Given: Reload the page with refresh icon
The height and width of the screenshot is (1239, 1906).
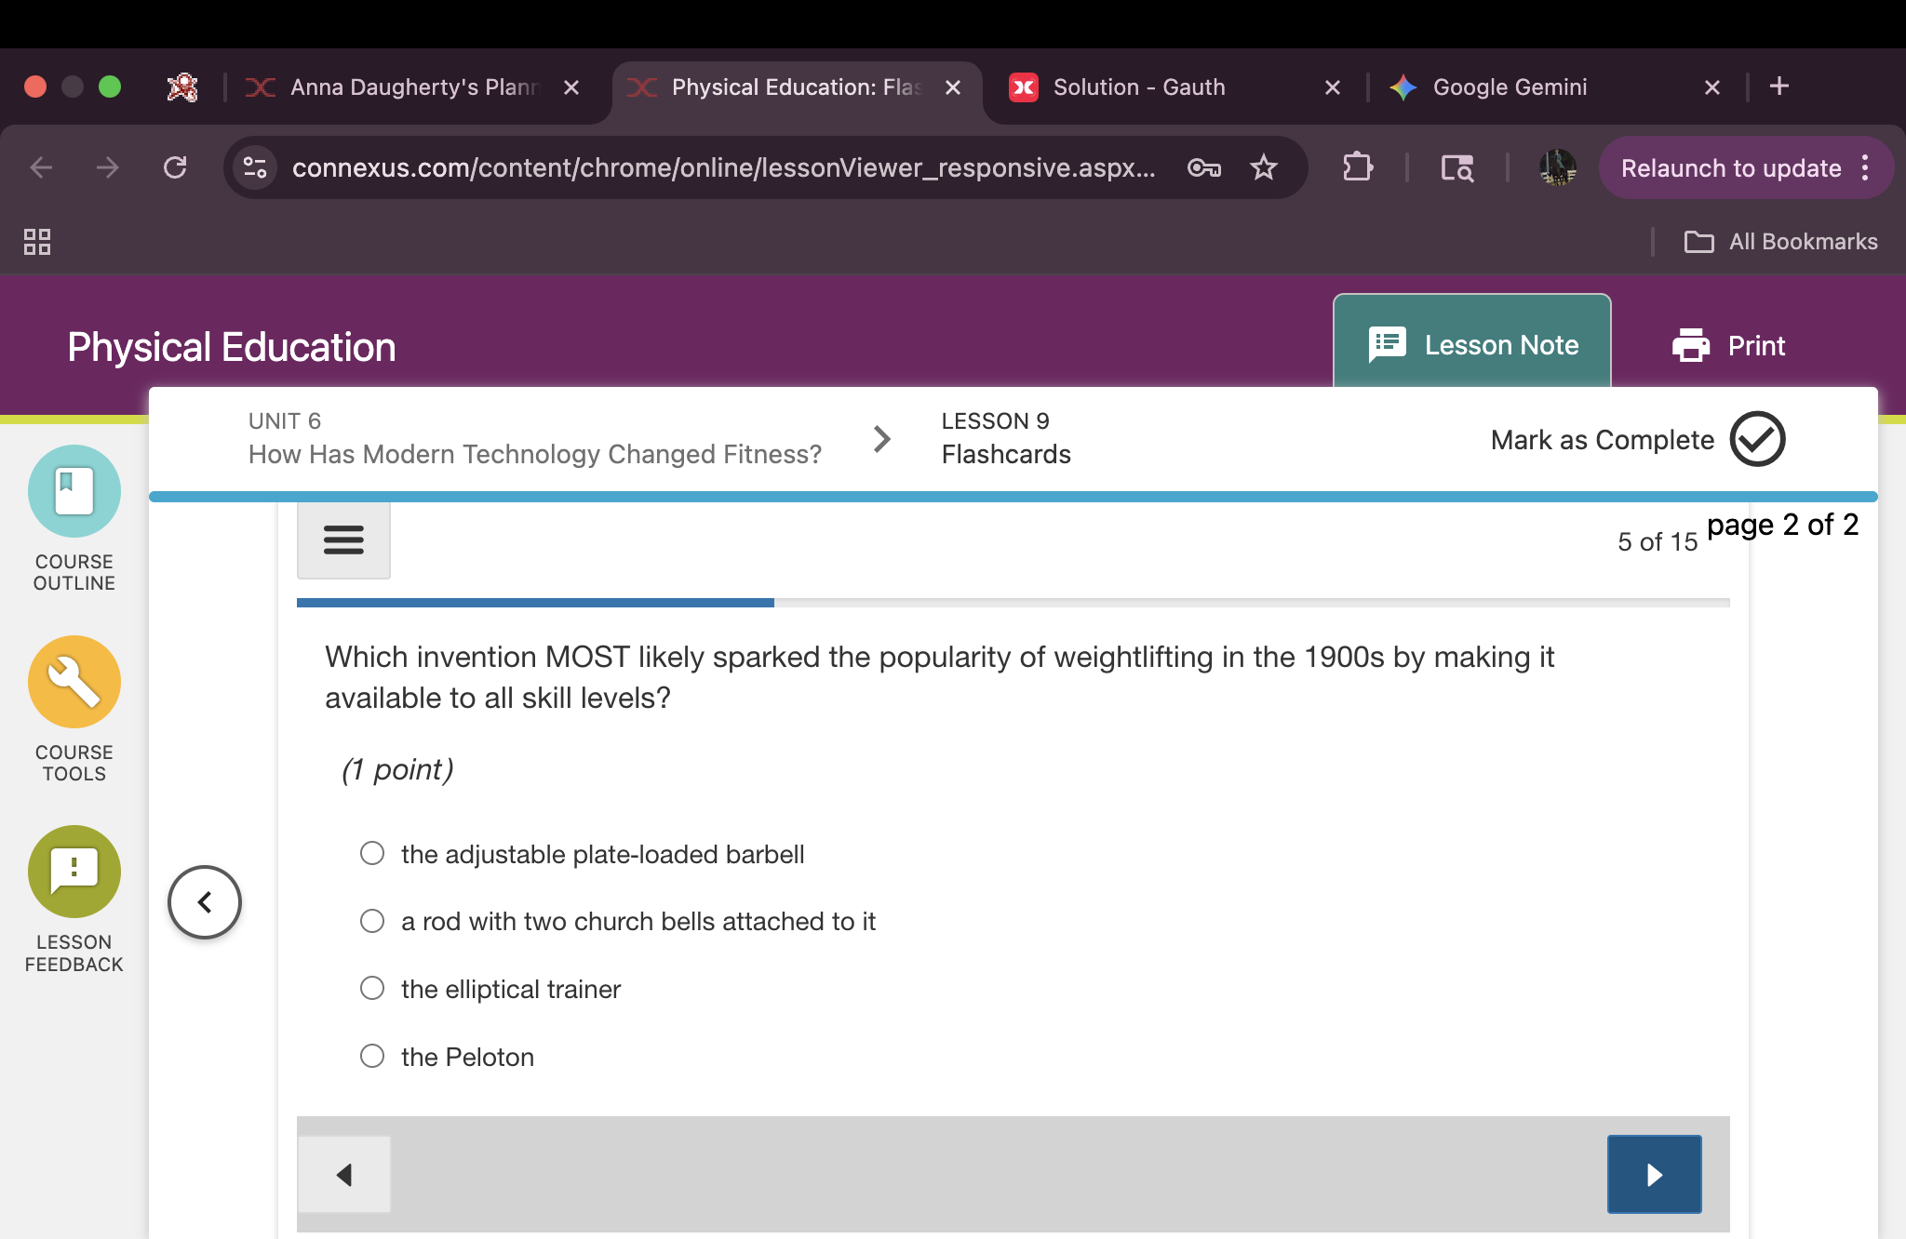Looking at the screenshot, I should (175, 167).
